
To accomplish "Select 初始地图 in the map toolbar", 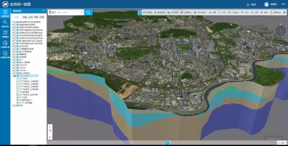I will click(x=173, y=12).
